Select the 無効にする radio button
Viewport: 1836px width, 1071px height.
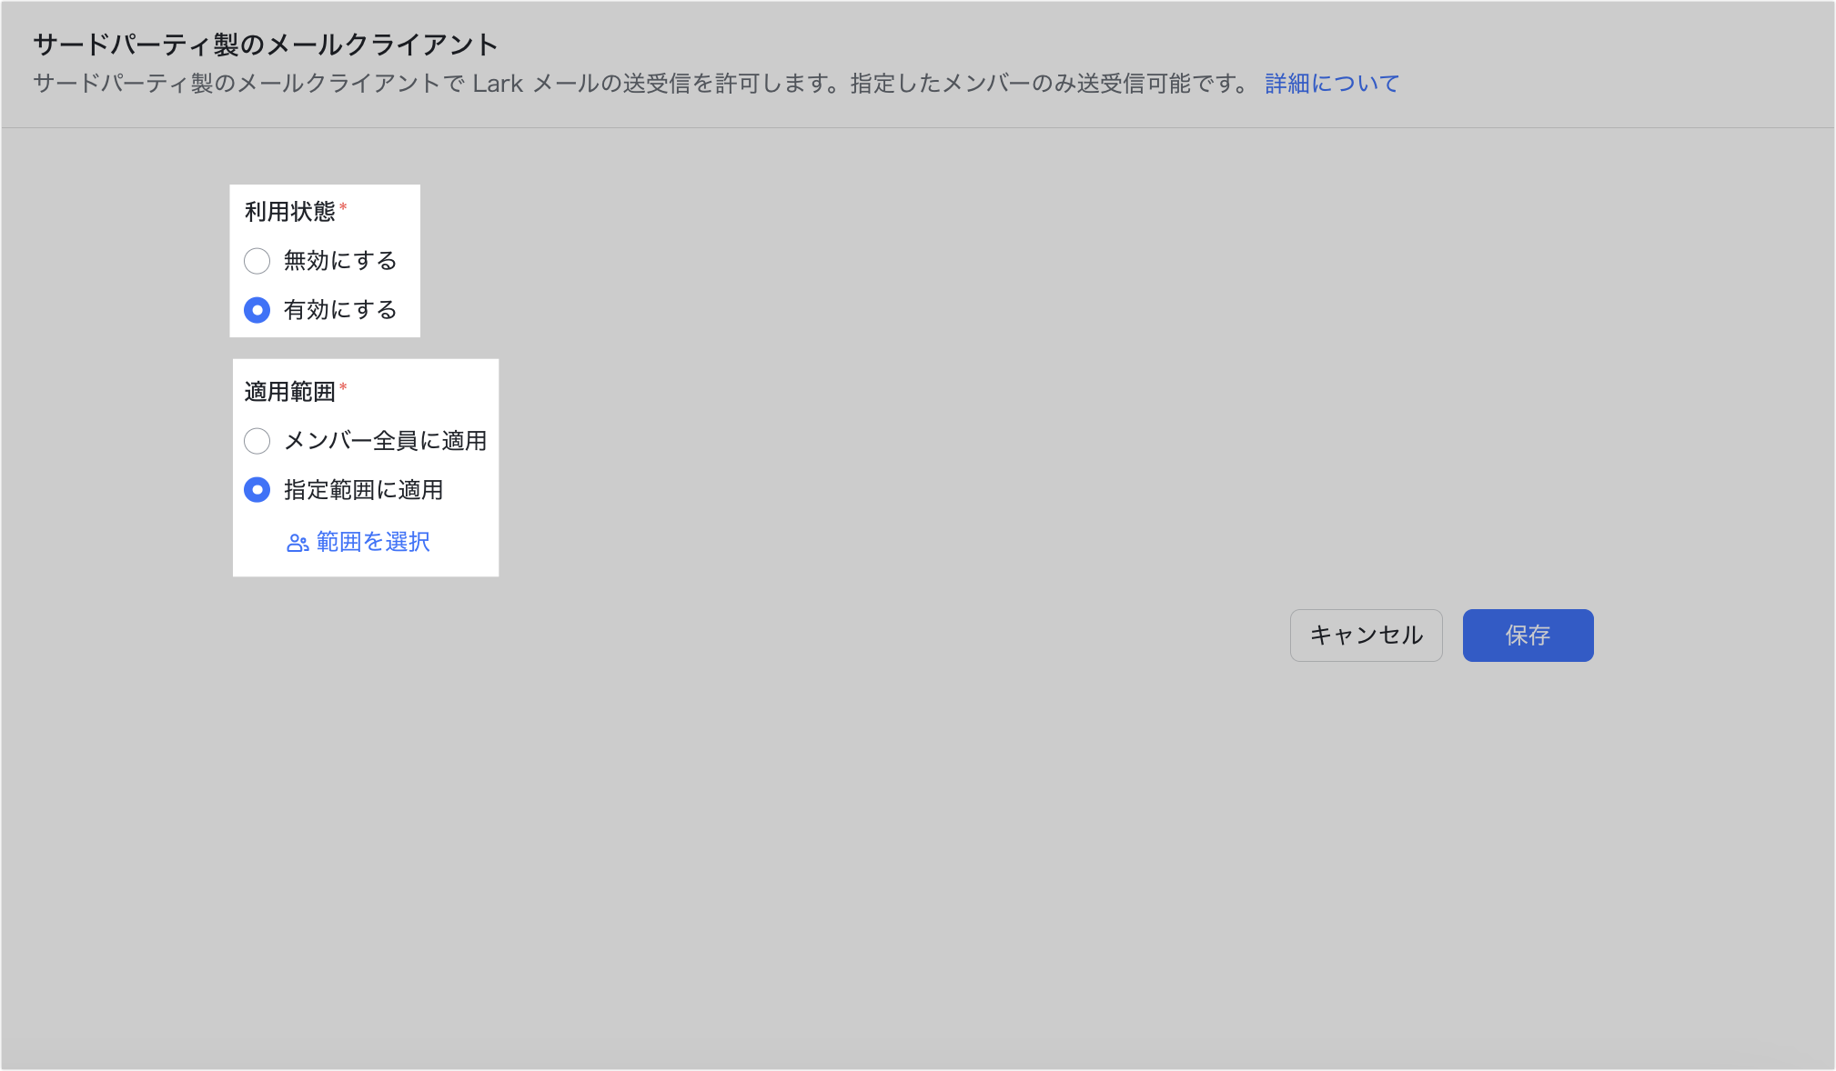[257, 261]
